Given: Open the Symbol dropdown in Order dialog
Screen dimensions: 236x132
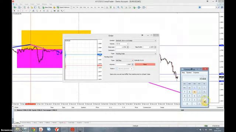Looking at the screenshot, I should click(x=136, y=41).
